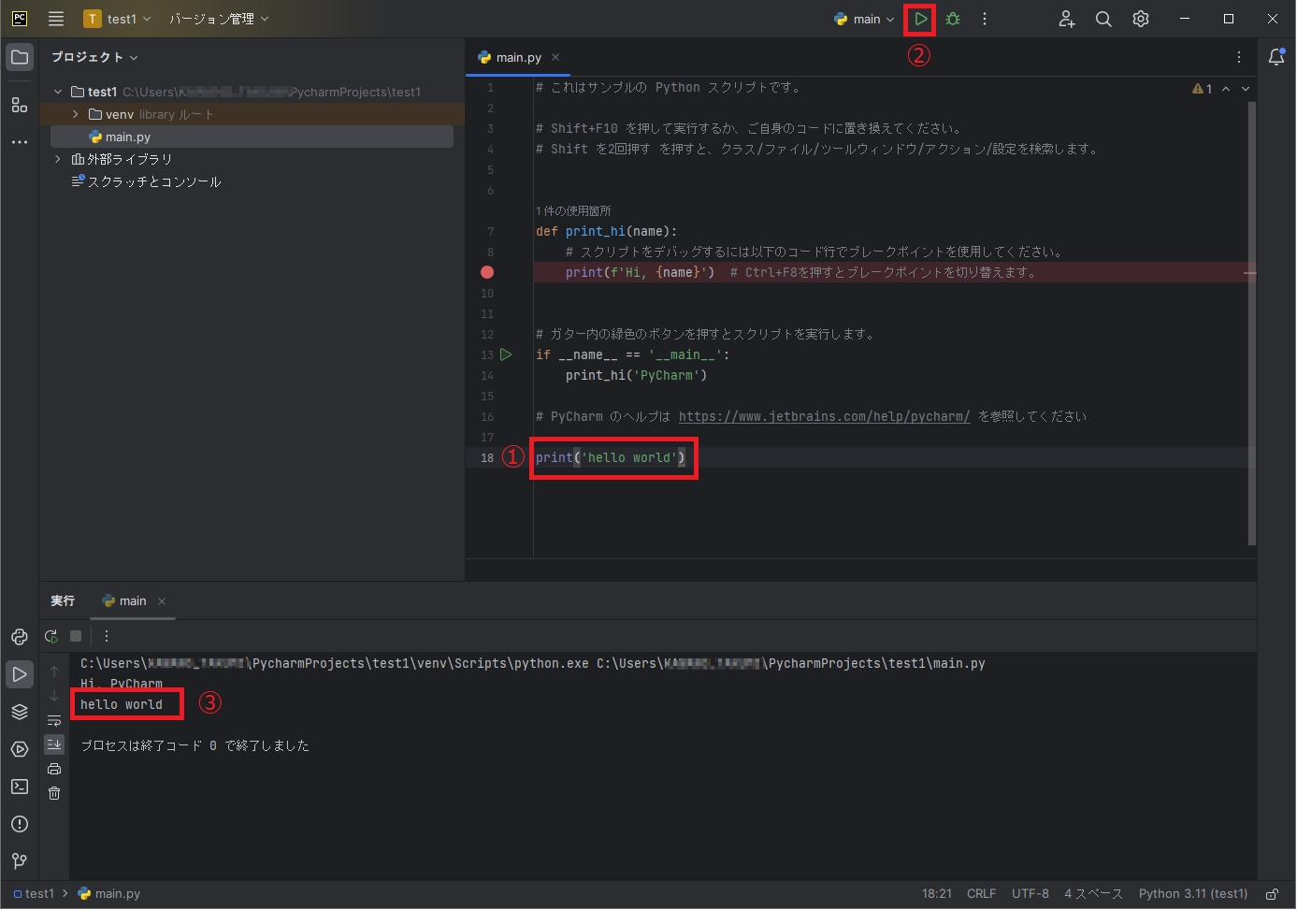Click the rerun icon in the run panel
Viewport: 1297px width, 910px height.
51,636
